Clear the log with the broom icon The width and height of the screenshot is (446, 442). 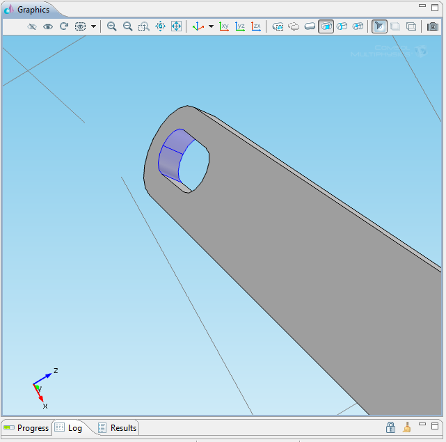407,427
